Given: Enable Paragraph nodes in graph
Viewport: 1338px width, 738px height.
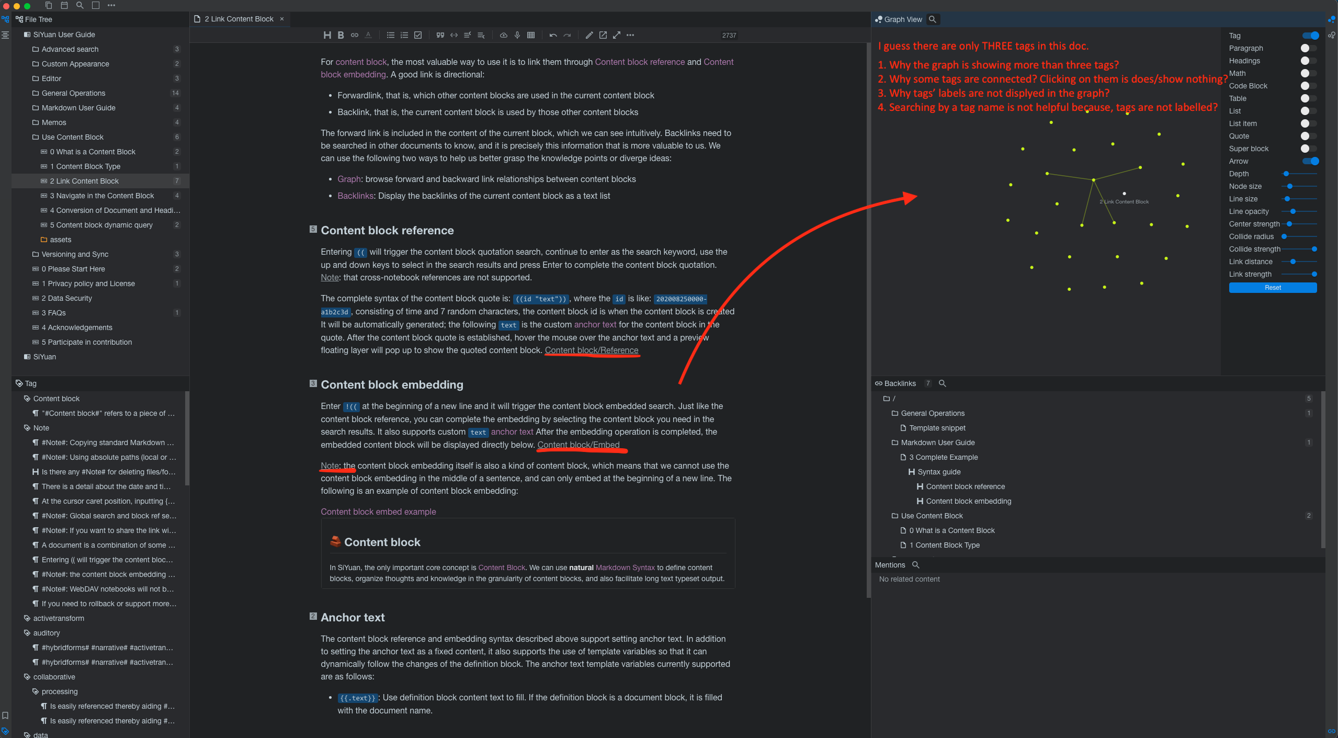Looking at the screenshot, I should 1309,48.
